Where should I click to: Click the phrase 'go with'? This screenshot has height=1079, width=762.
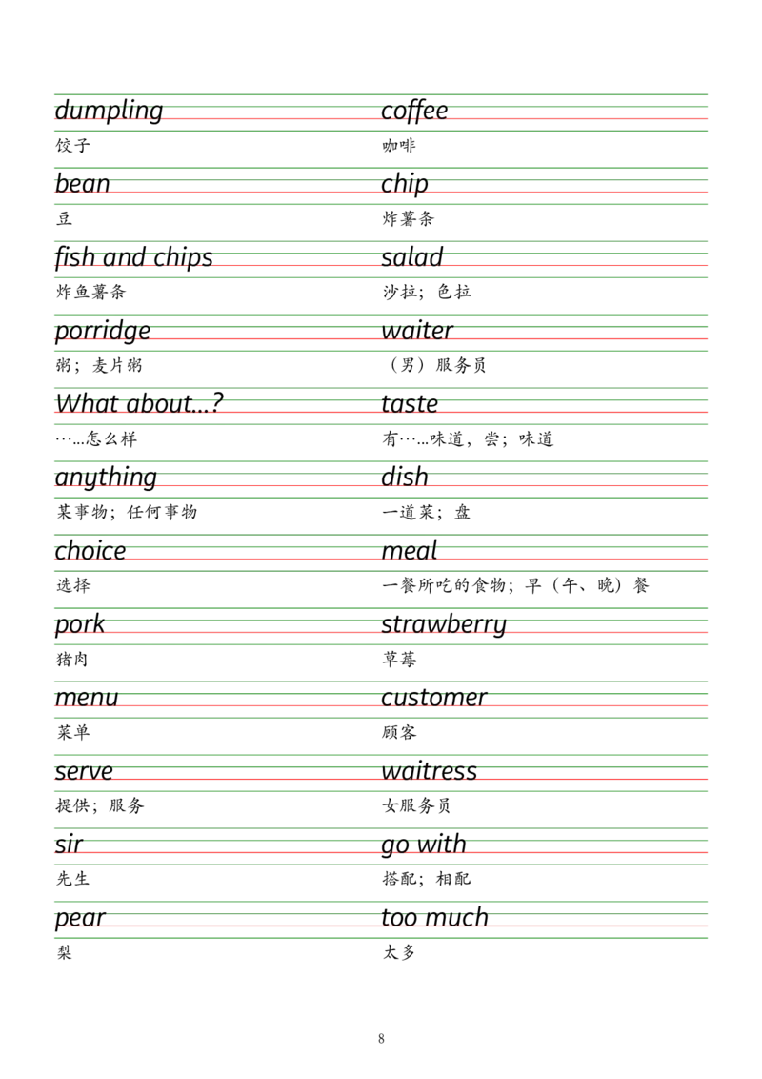click(425, 845)
